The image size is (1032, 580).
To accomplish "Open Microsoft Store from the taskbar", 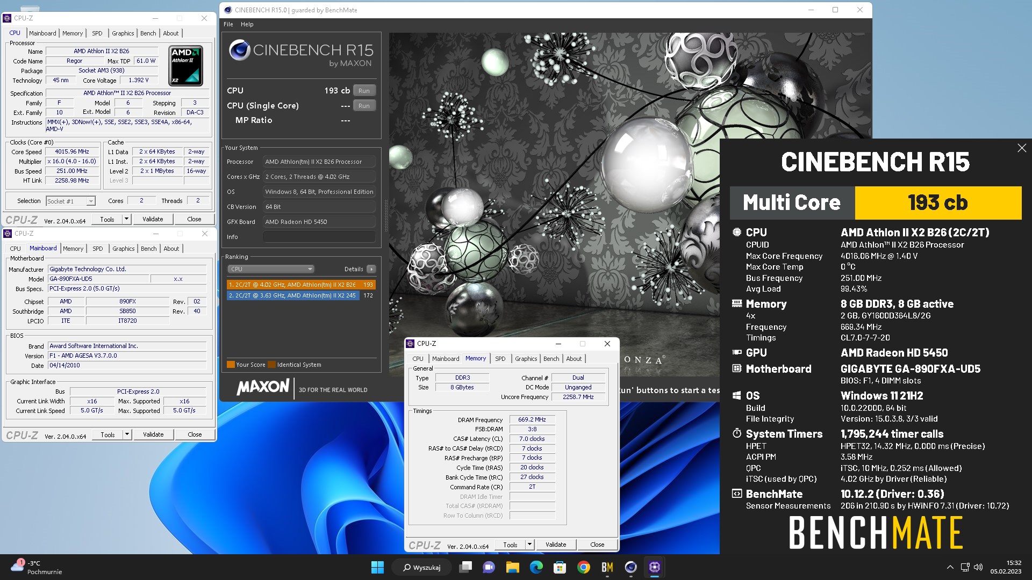I will pos(560,567).
